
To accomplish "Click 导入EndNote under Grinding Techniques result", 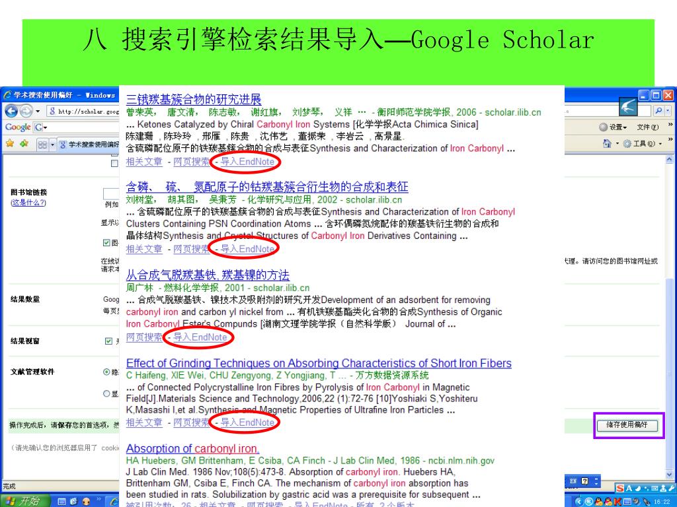I will click(247, 422).
